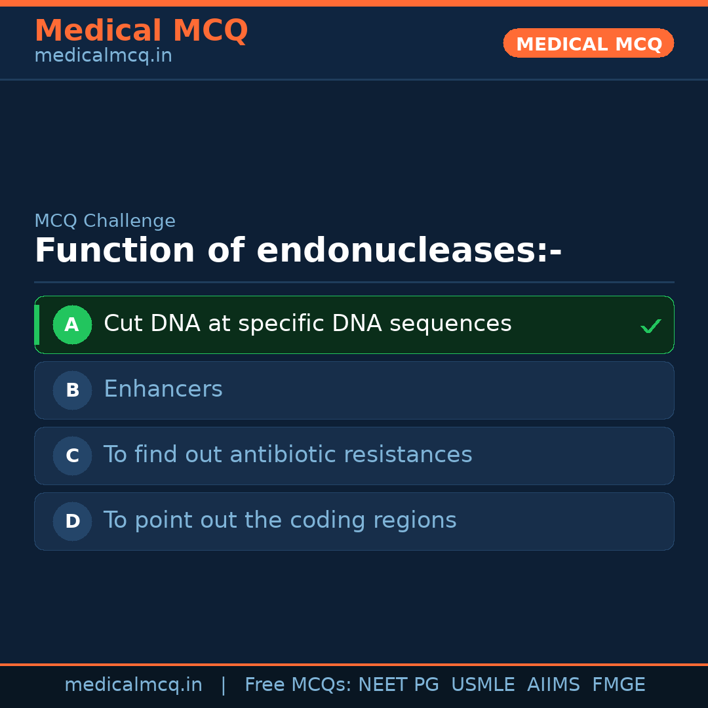Open the medicalmcq.in link in the footer
Image resolution: width=708 pixels, height=708 pixels.
(133, 685)
